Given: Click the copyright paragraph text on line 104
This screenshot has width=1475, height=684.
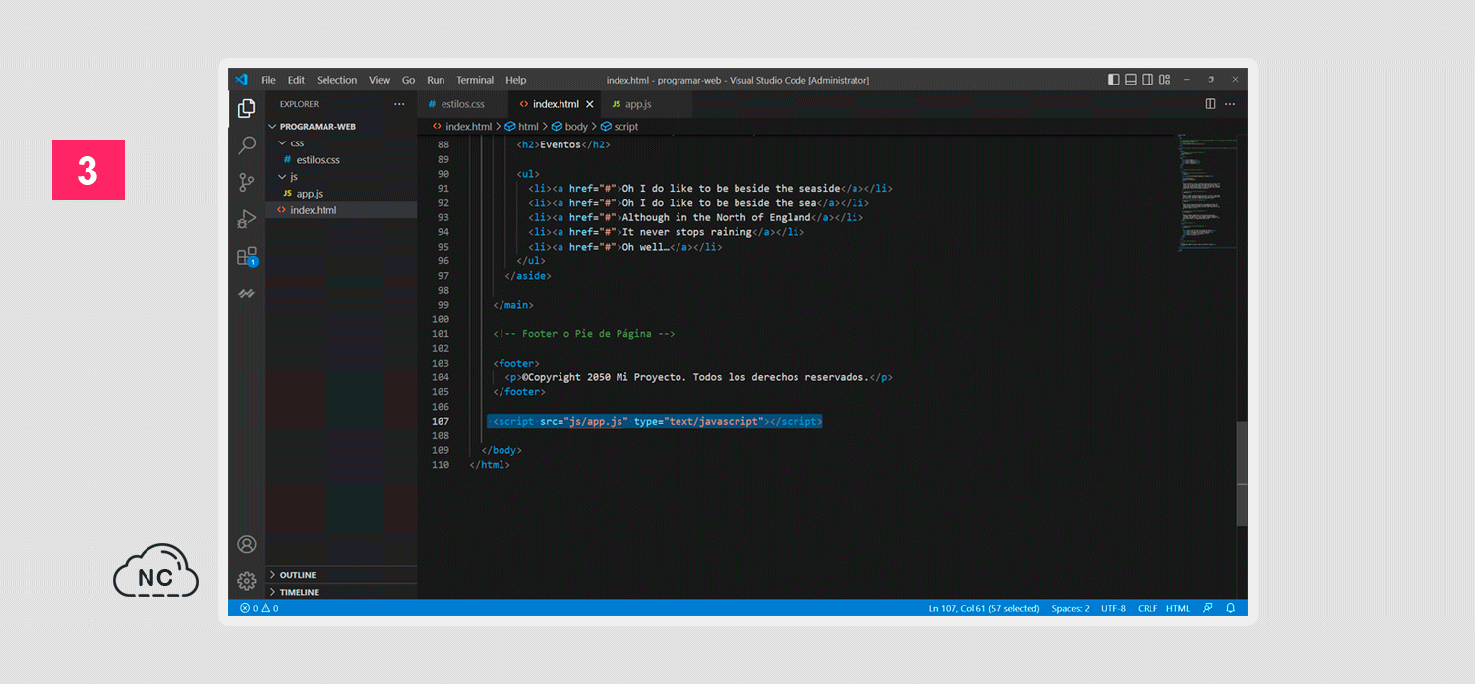Looking at the screenshot, I should click(695, 378).
